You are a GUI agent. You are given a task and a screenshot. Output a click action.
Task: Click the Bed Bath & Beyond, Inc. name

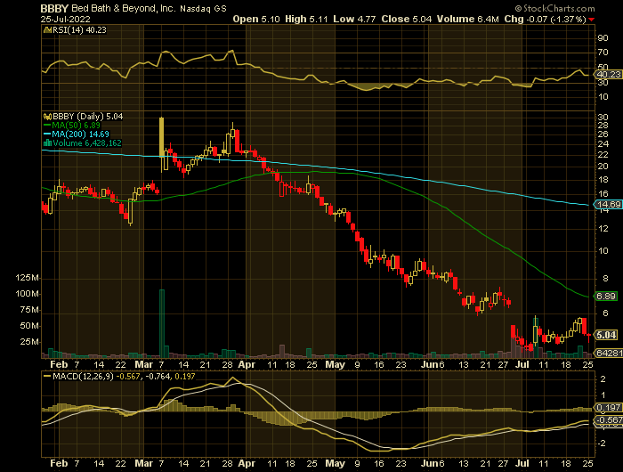point(124,8)
